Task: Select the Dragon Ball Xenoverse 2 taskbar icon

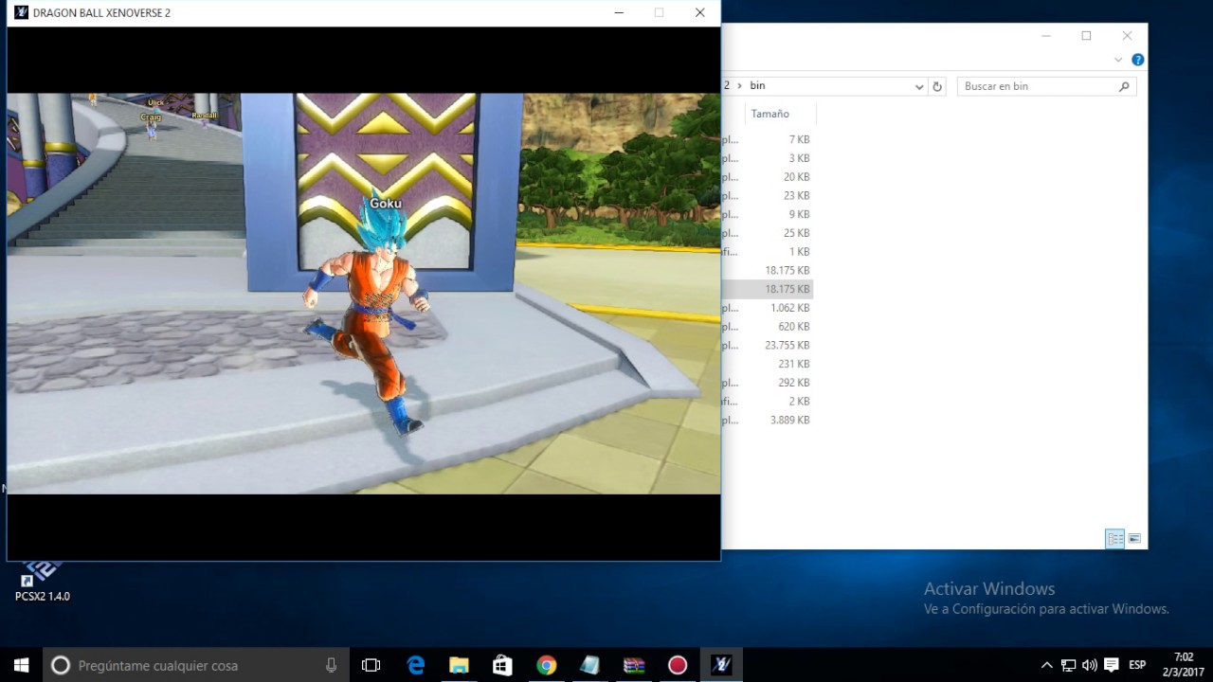Action: (x=721, y=665)
